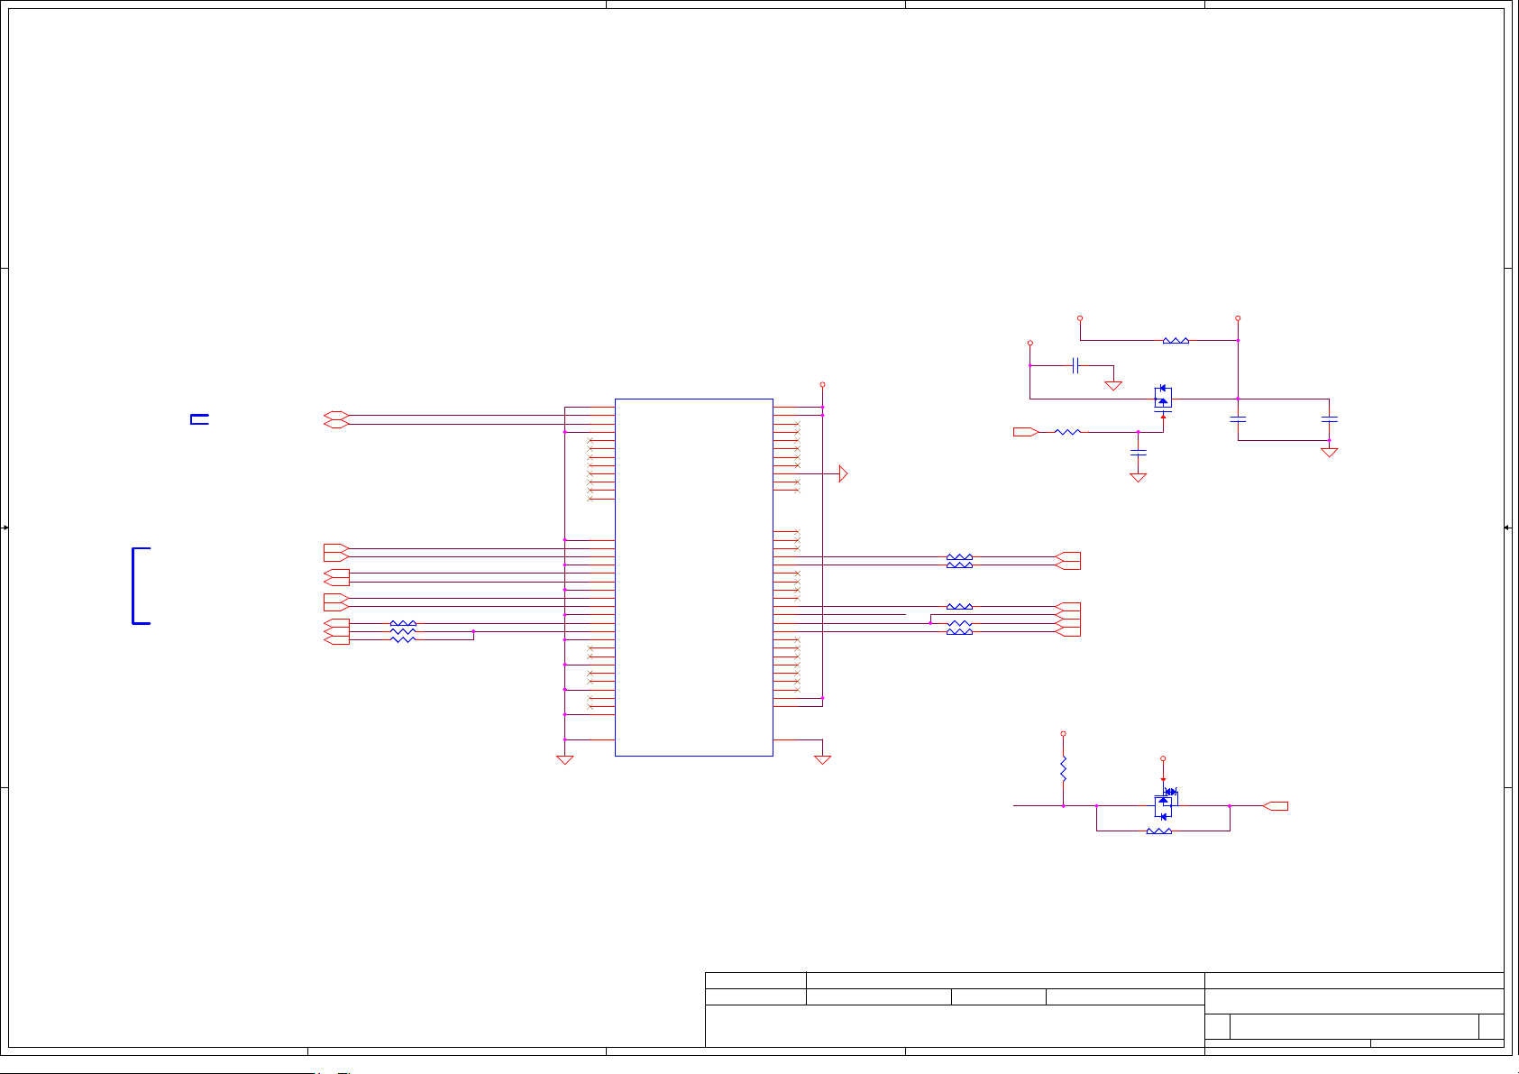
Task: Select the horizontal capacitor in the upper power circuit
Action: click(x=1075, y=365)
